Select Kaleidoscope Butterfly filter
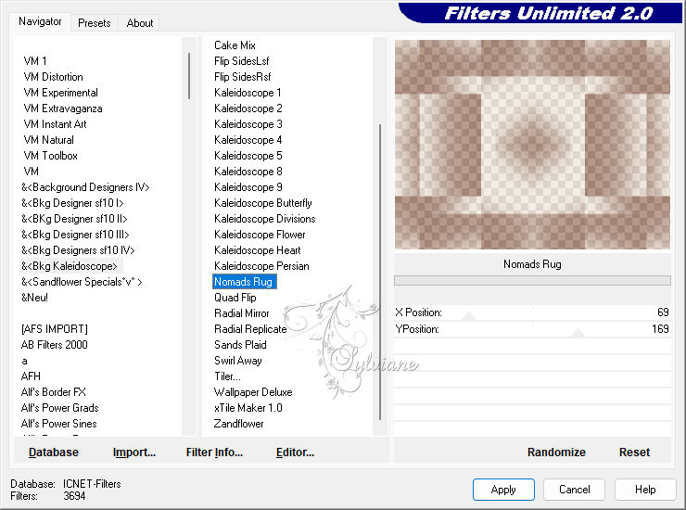The image size is (686, 510). click(263, 203)
